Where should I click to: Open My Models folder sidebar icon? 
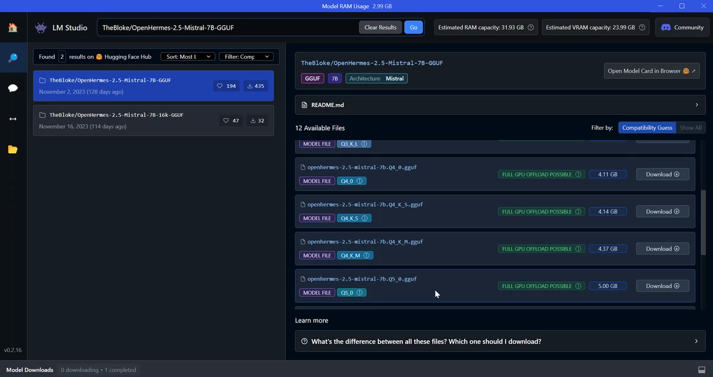click(x=12, y=150)
